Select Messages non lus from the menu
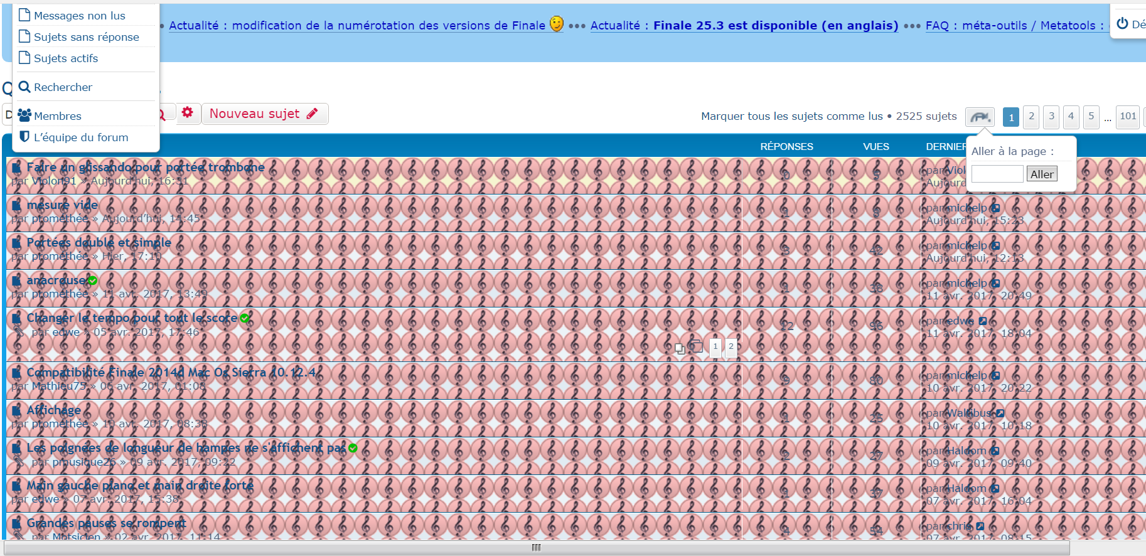Screen dimensions: 1146x556 pos(79,16)
